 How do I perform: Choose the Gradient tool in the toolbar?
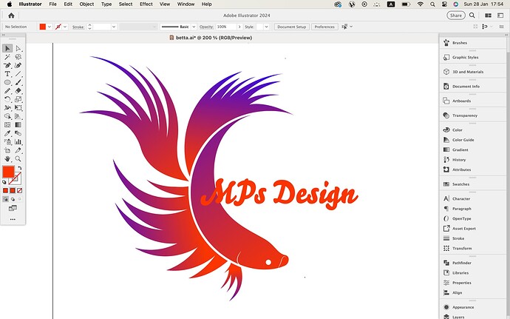tap(18, 125)
